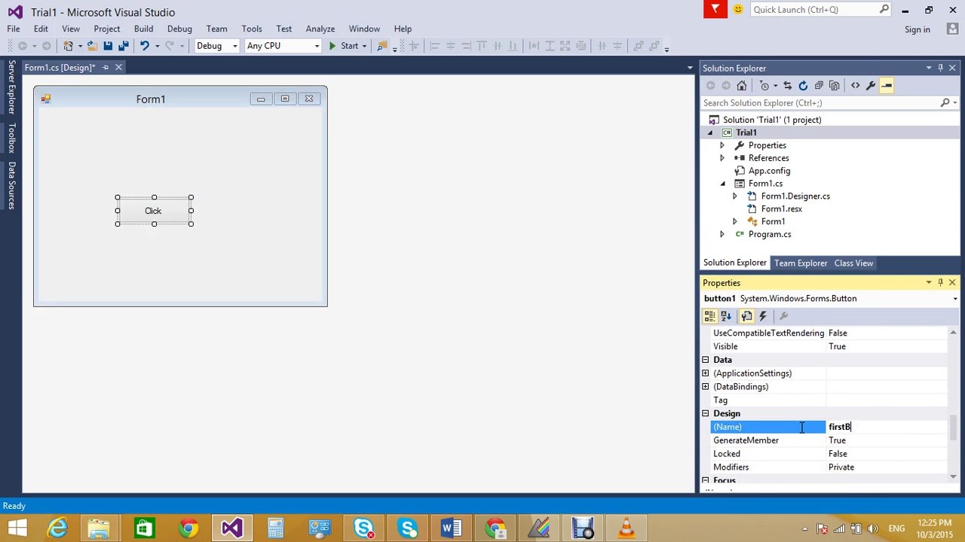This screenshot has width=965, height=542.
Task: Toggle Categorized view in Properties panel
Action: tap(710, 317)
